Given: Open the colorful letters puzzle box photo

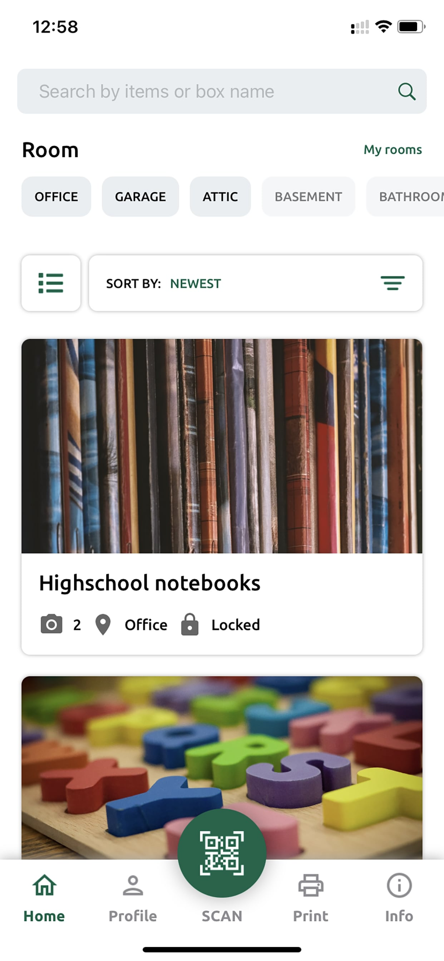Looking at the screenshot, I should [x=222, y=767].
